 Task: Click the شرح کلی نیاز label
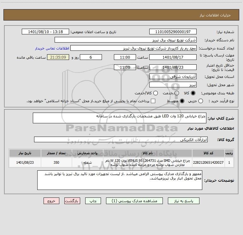221,118
